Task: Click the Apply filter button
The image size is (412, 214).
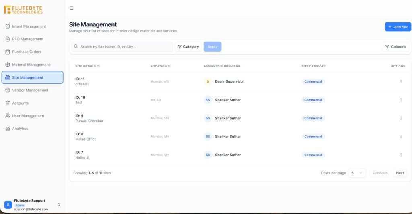Action: (x=212, y=46)
